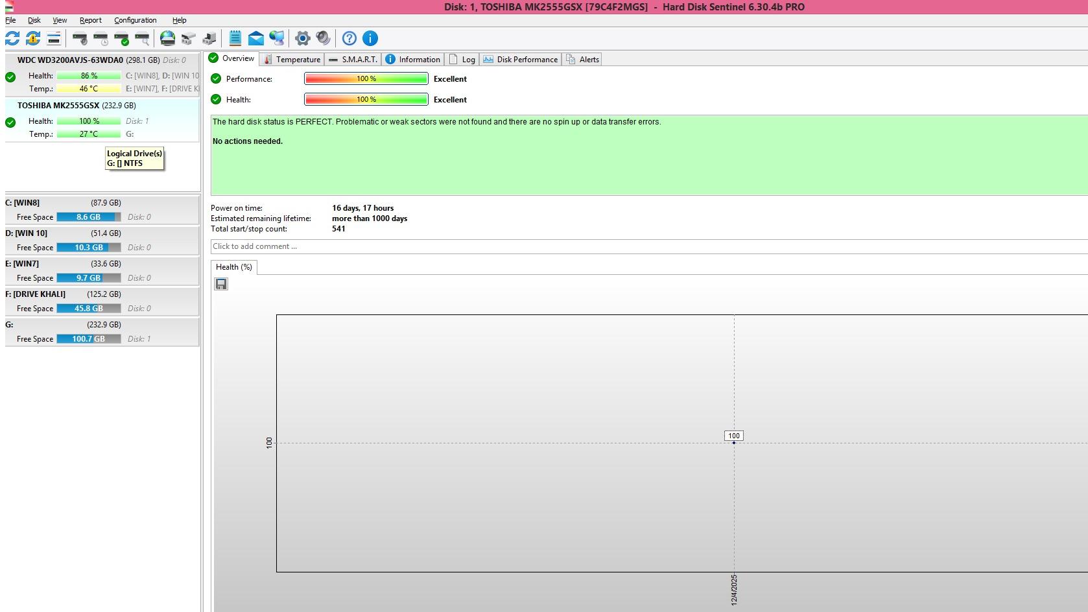This screenshot has height=612, width=1088.
Task: Open the Configuration menu
Action: click(x=135, y=20)
